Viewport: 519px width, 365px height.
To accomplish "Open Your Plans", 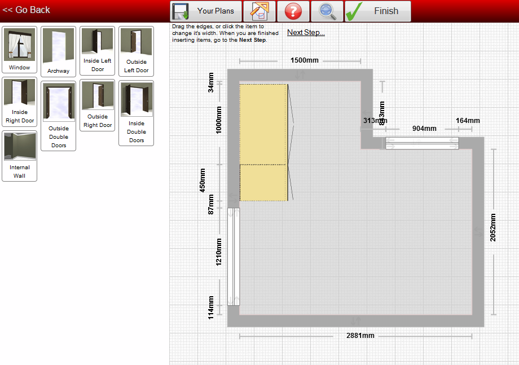I will (206, 11).
